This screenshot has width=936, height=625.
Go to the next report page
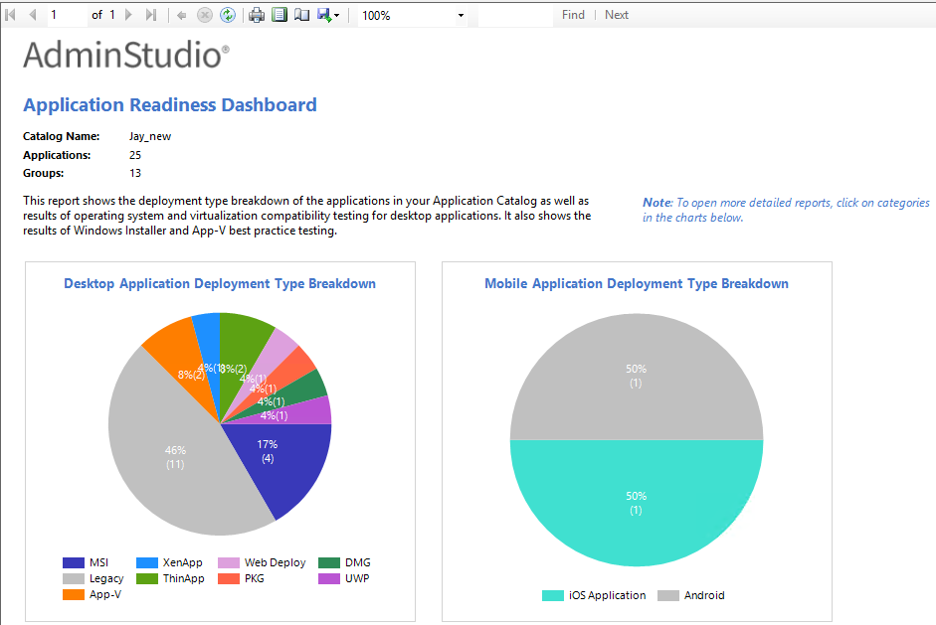tap(128, 15)
